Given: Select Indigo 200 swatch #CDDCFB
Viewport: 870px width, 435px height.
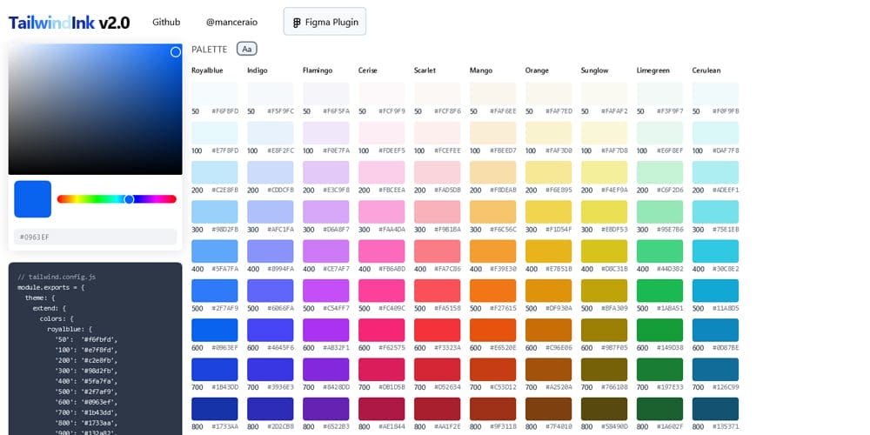Looking at the screenshot, I should tap(271, 172).
